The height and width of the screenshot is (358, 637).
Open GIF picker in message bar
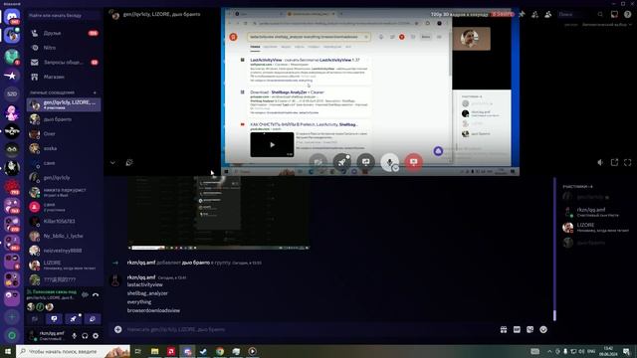[517, 329]
